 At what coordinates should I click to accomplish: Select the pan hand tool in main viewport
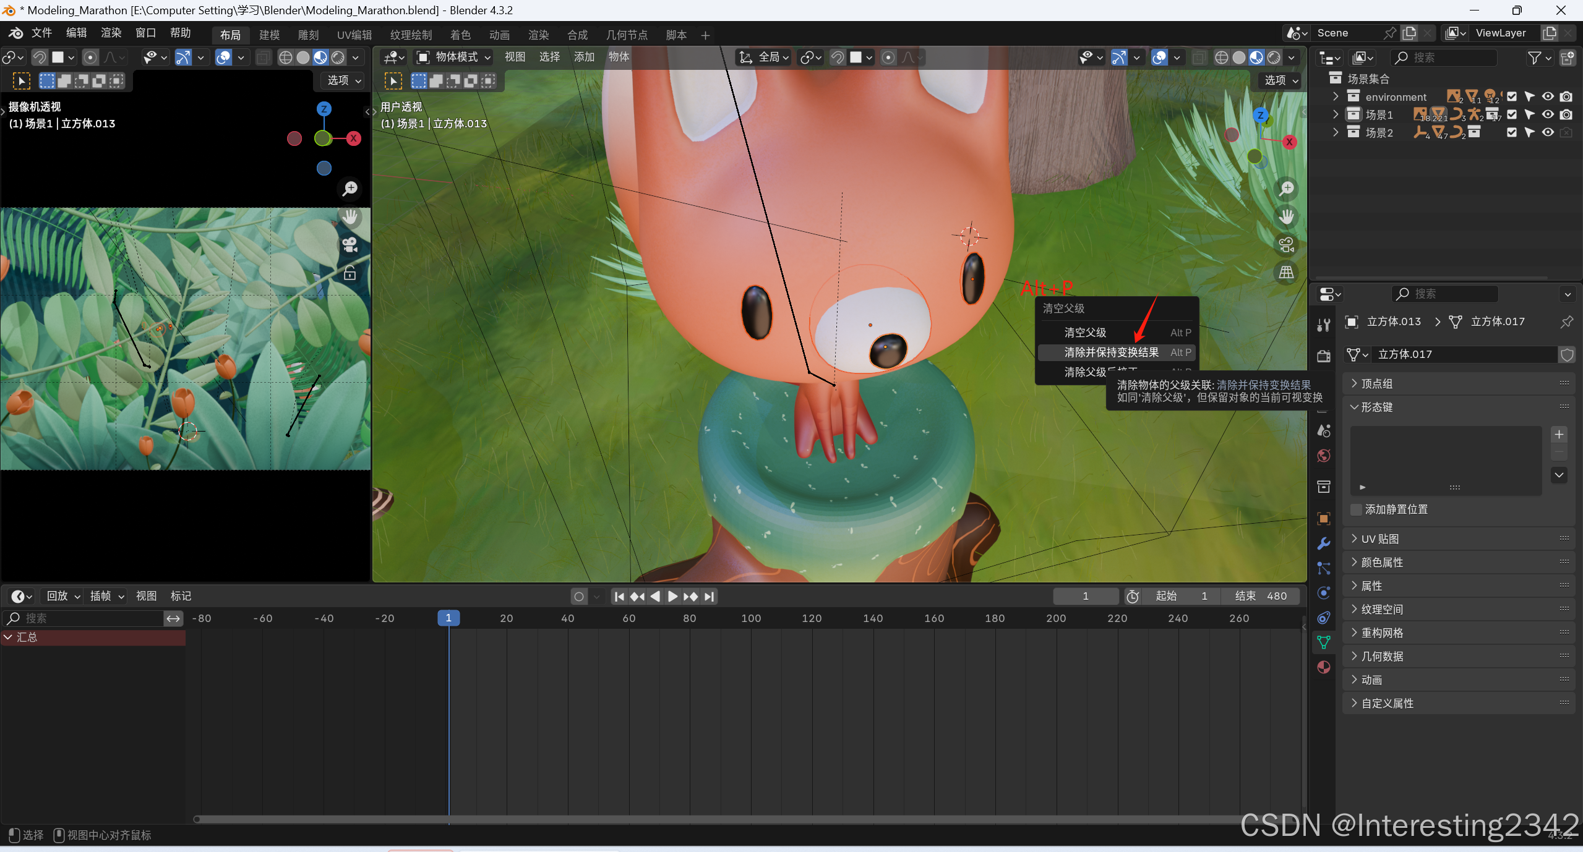1287,217
